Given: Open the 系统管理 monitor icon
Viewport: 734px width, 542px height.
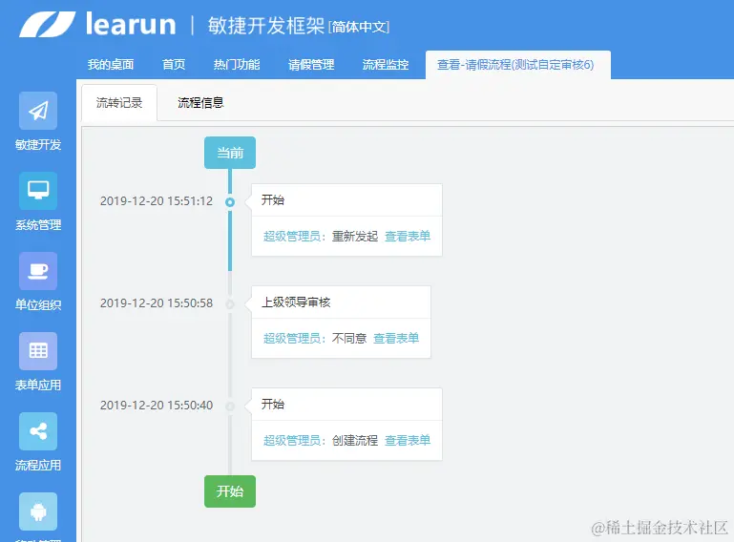Looking at the screenshot, I should click(38, 191).
